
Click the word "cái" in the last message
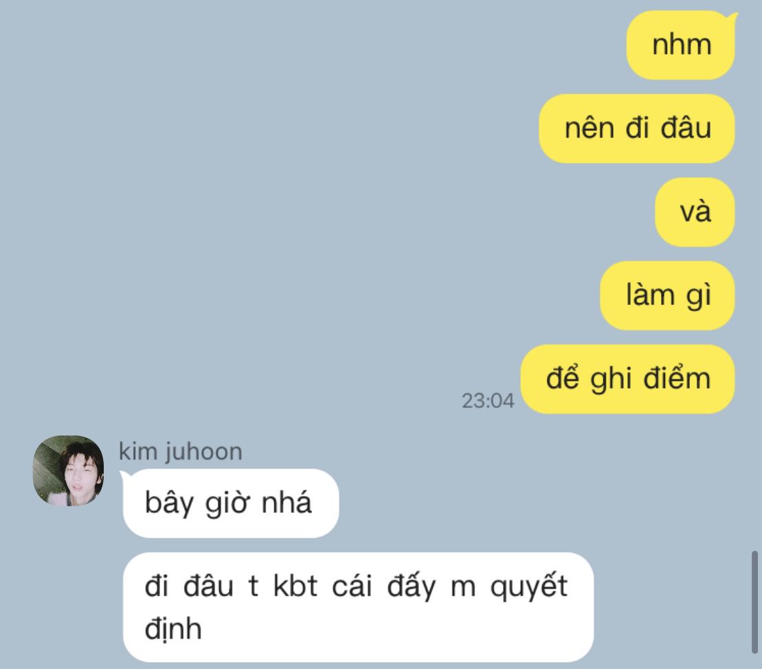pyautogui.click(x=352, y=585)
